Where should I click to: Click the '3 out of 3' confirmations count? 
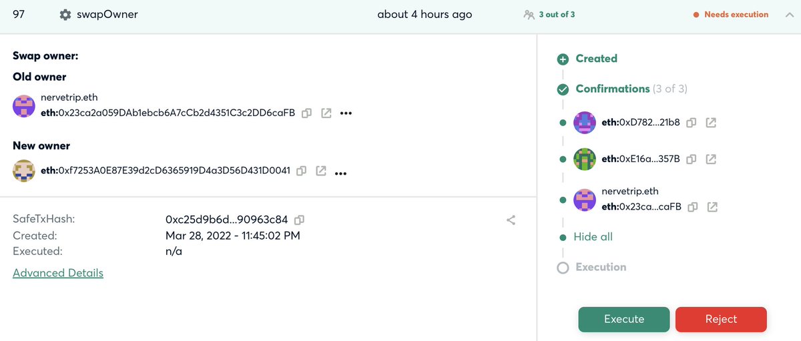coord(557,14)
